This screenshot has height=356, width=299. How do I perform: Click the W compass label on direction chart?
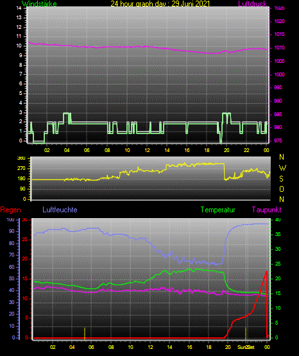pos(282,168)
